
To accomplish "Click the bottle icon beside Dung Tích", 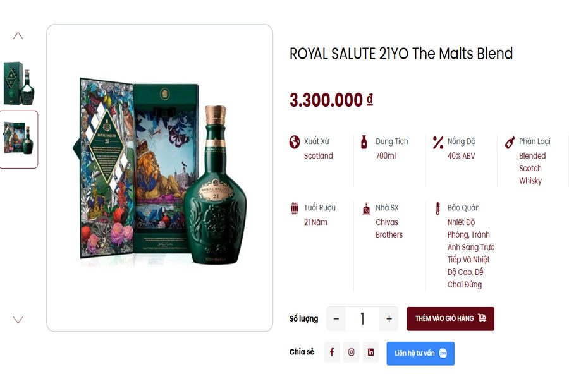I will (364, 142).
